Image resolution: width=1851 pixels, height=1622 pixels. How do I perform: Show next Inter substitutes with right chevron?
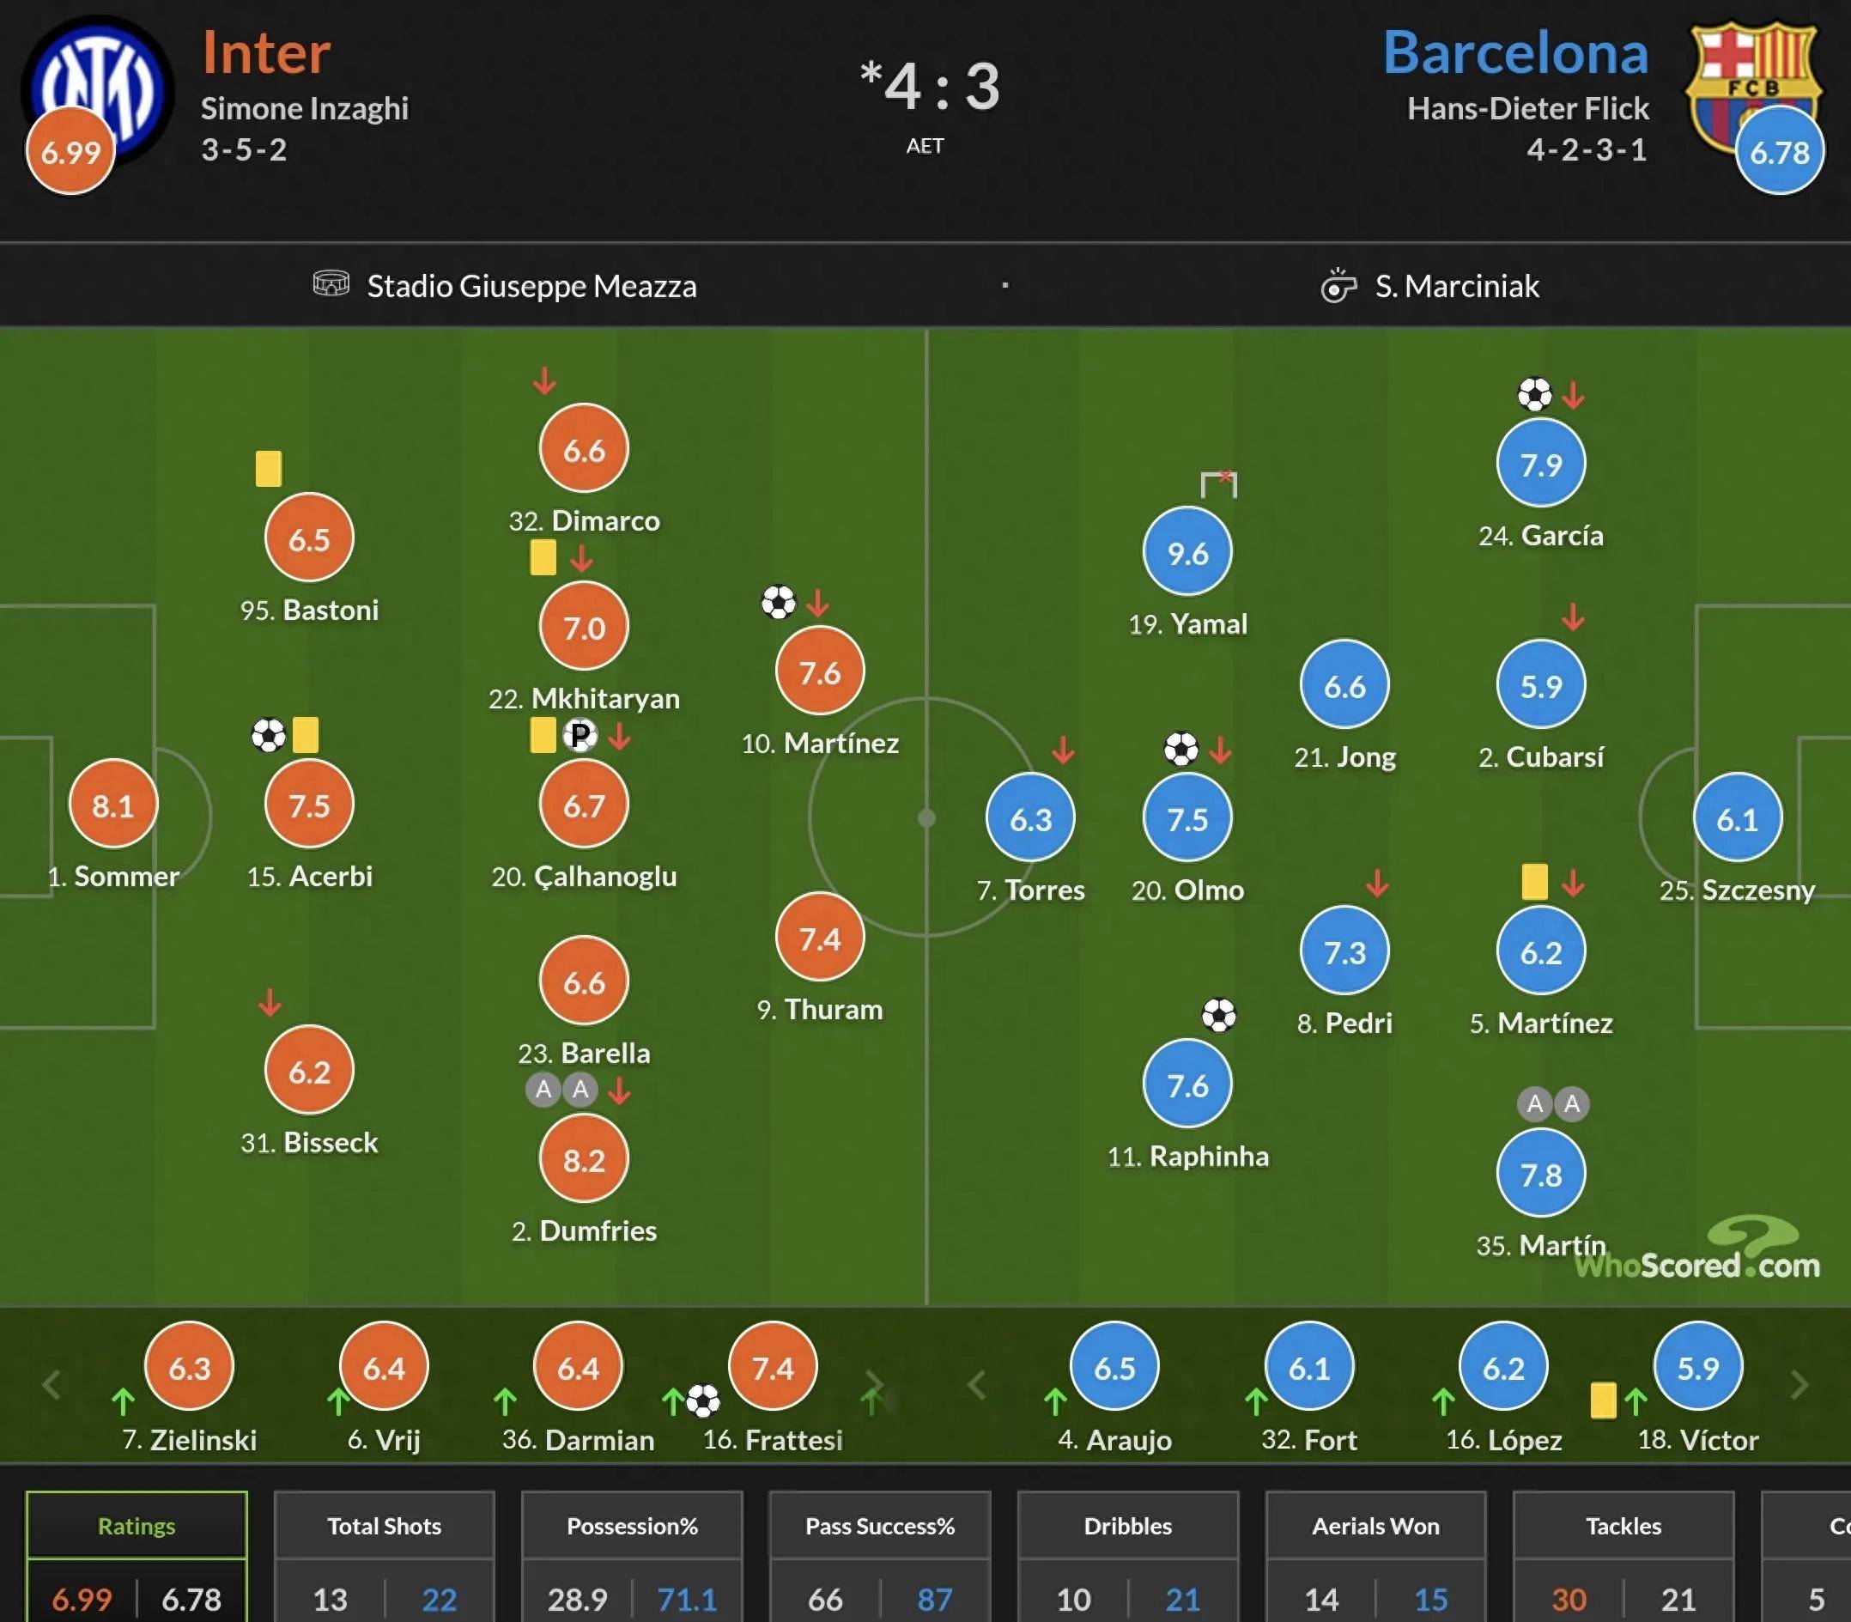[x=874, y=1384]
